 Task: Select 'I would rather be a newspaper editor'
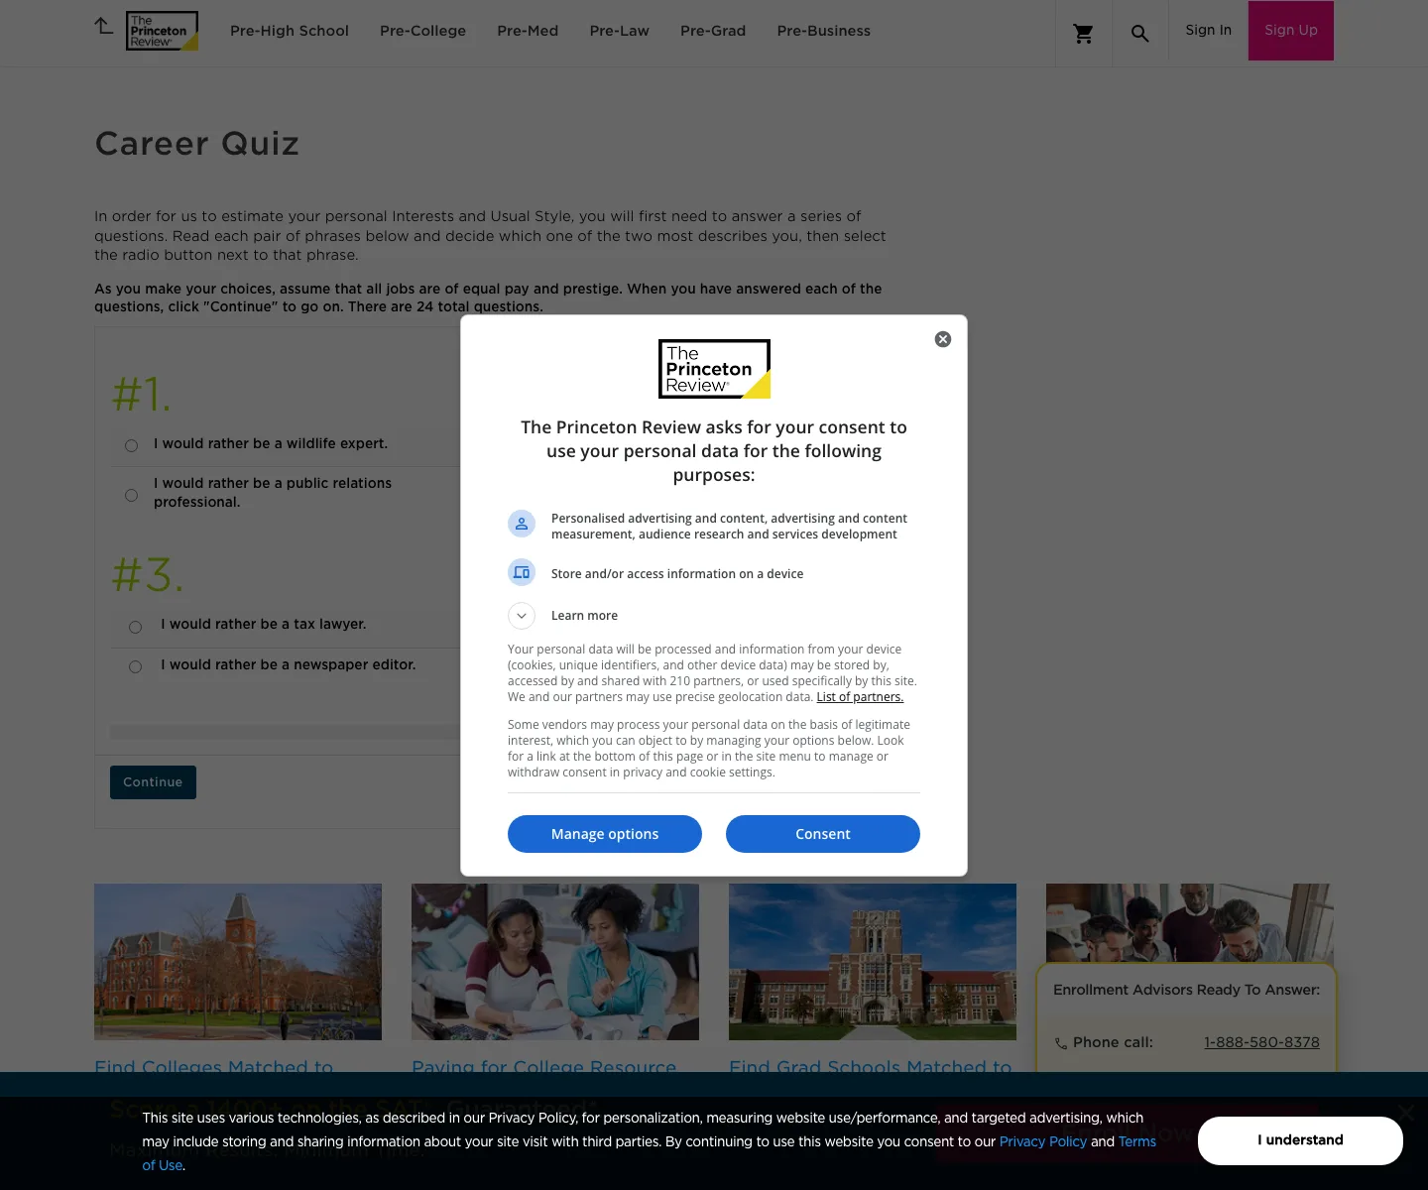coord(135,666)
